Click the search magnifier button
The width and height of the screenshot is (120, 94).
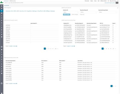(x=117, y=3)
